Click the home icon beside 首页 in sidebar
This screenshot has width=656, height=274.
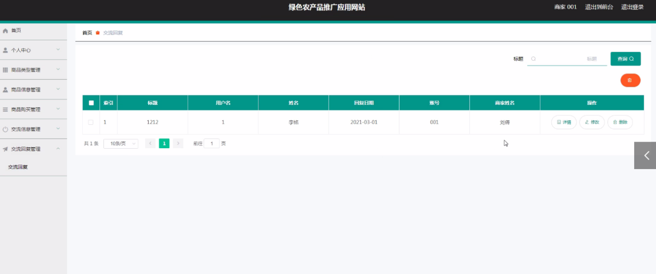tap(5, 31)
